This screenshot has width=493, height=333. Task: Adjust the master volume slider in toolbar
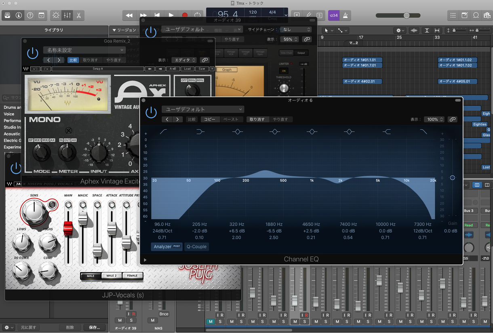(x=407, y=15)
